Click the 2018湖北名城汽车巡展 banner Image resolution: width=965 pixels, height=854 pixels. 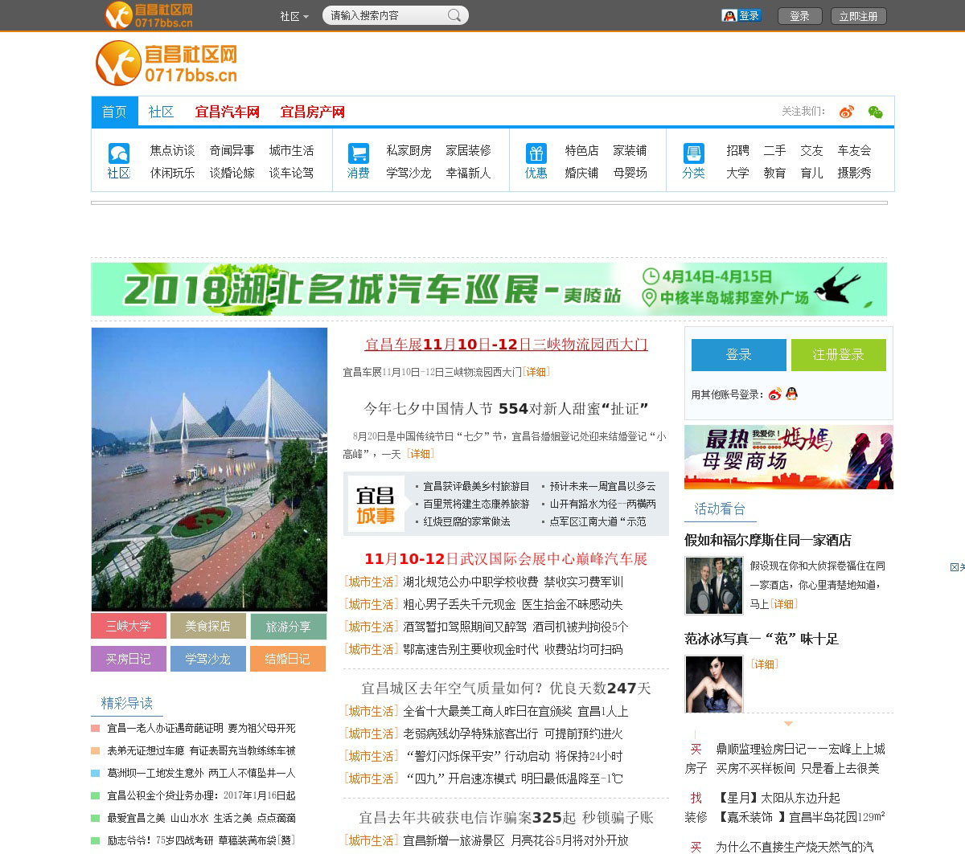pyautogui.click(x=489, y=288)
